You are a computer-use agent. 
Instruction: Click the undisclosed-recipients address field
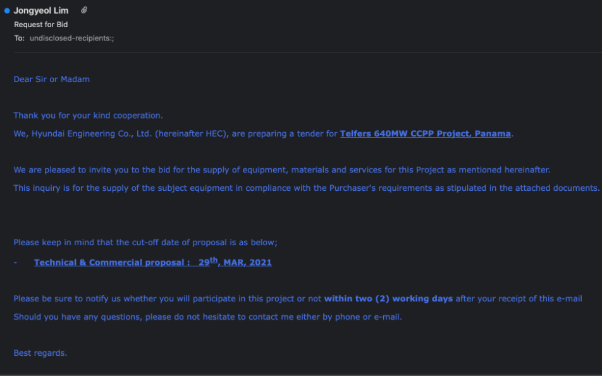click(72, 39)
